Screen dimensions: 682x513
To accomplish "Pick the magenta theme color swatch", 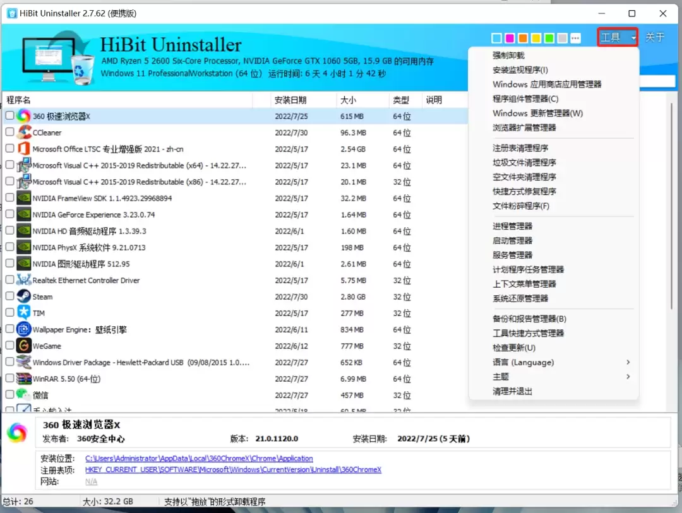I will point(510,38).
